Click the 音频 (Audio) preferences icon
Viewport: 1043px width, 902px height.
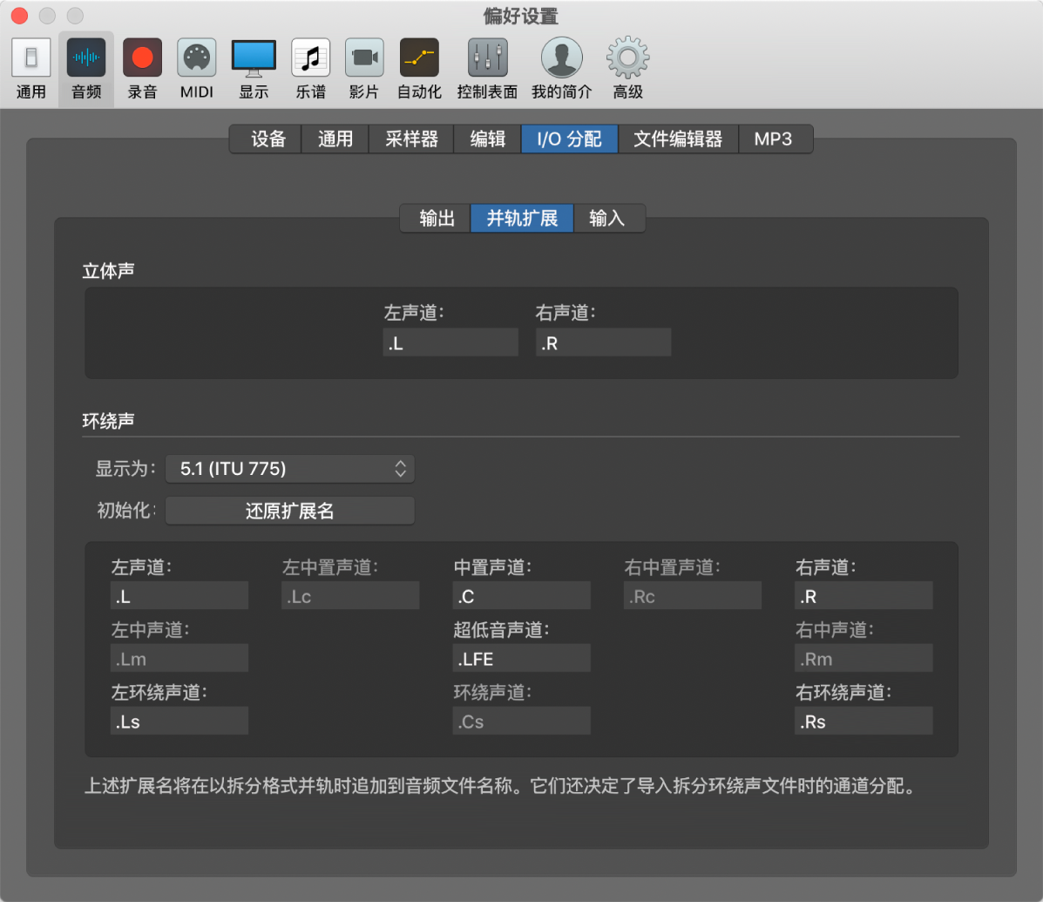click(x=85, y=67)
